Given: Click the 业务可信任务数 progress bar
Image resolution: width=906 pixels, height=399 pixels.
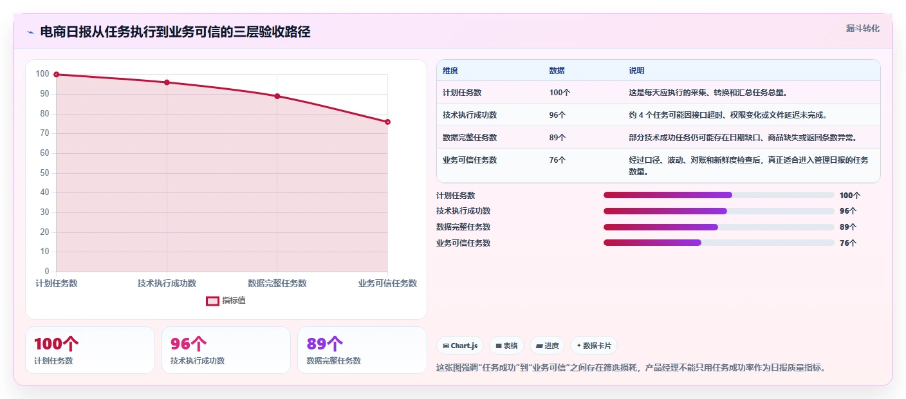Looking at the screenshot, I should pos(719,243).
